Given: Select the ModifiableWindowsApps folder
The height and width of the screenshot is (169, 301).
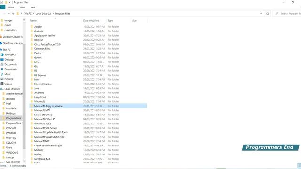Looking at the screenshot, I should [x=48, y=146].
